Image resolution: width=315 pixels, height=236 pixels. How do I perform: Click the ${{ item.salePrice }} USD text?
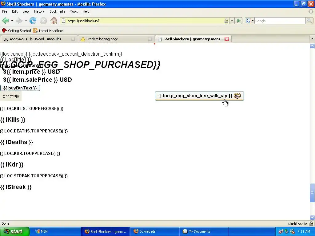tap(38, 80)
